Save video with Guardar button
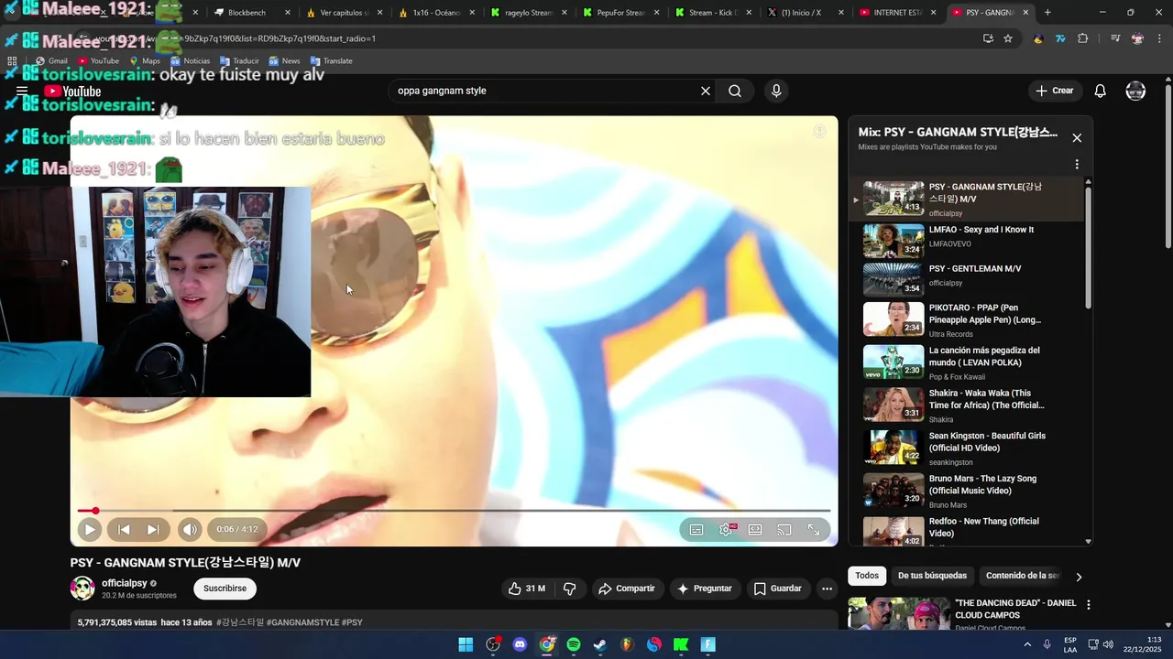 pyautogui.click(x=777, y=589)
